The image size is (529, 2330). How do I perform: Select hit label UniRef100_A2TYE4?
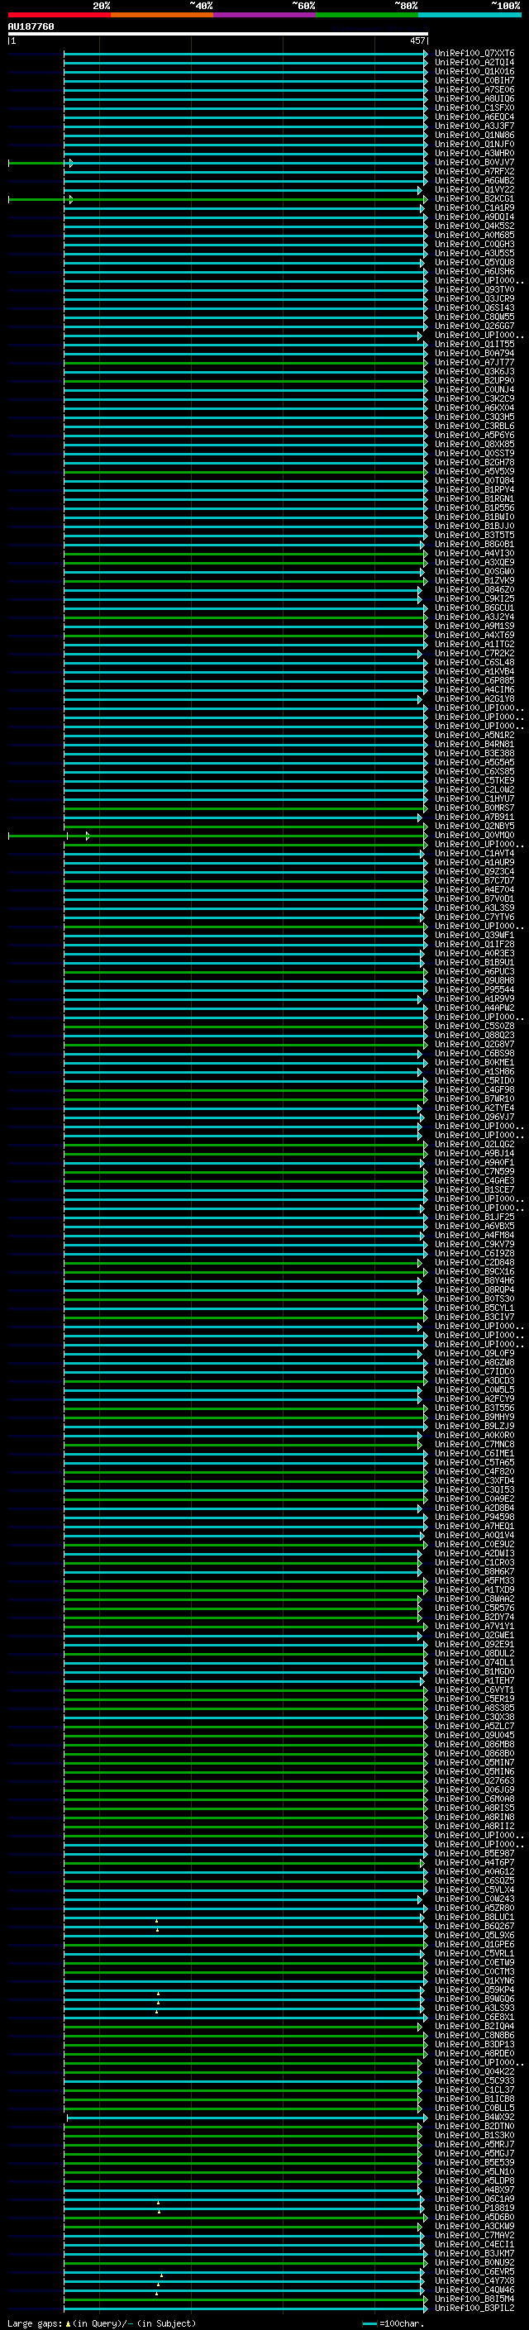click(x=474, y=1109)
